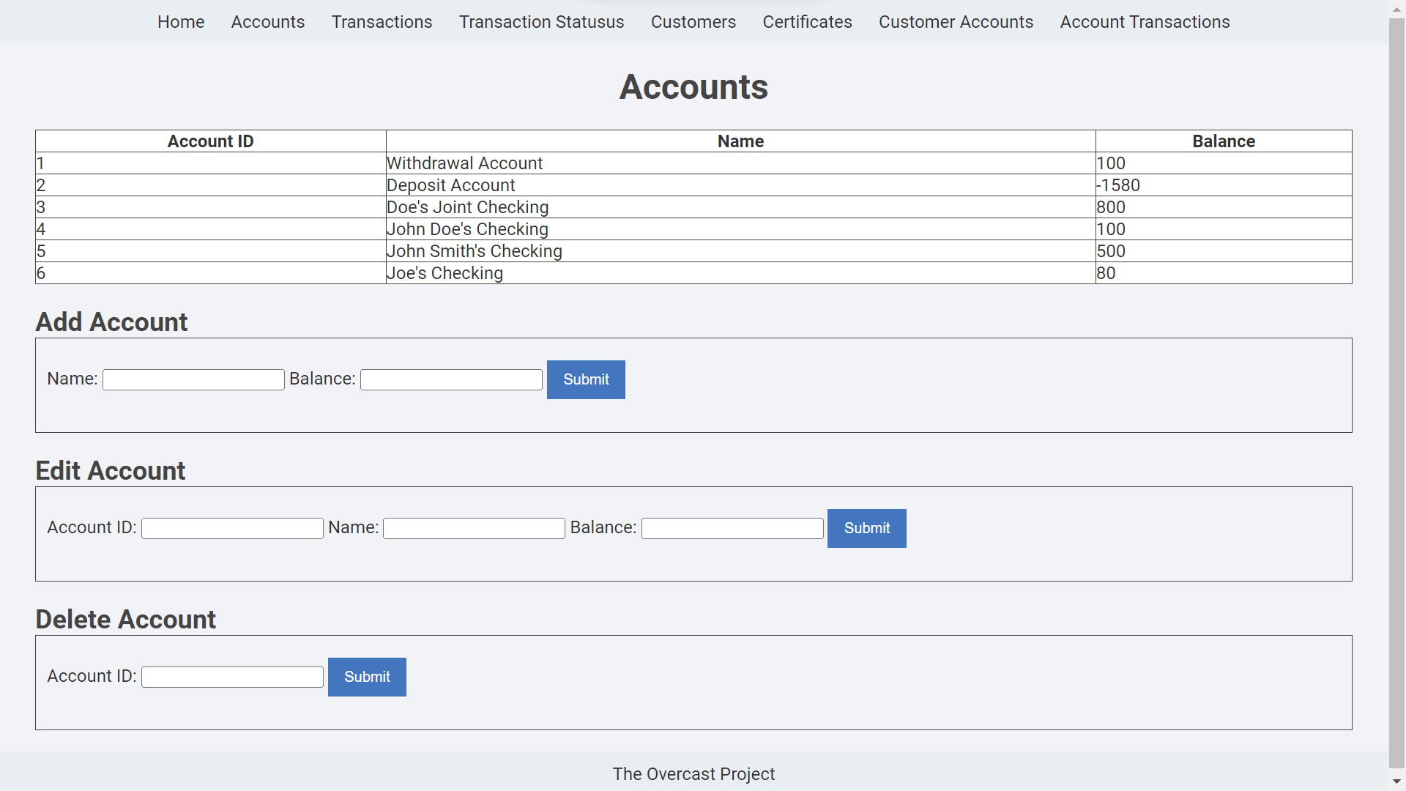
Task: Click the Accounts nav link
Action: coord(267,22)
